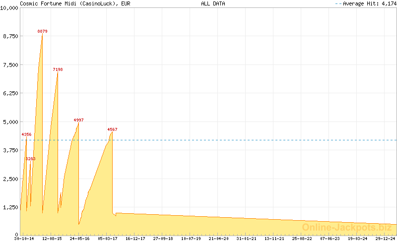Click the 30-10-14 date on the x-axis
This screenshot has height=243, width=397.
tap(24, 239)
